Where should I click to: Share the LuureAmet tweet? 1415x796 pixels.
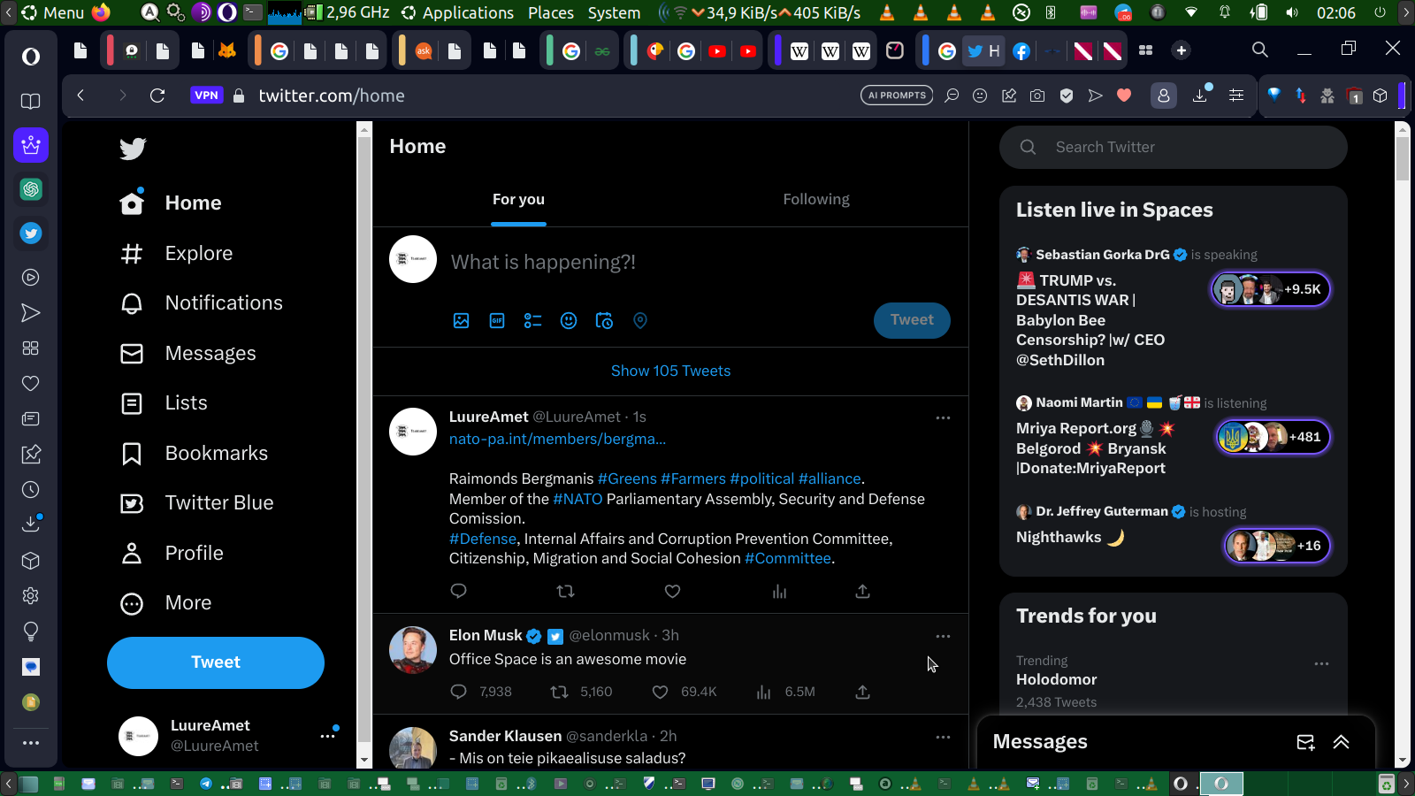(862, 591)
